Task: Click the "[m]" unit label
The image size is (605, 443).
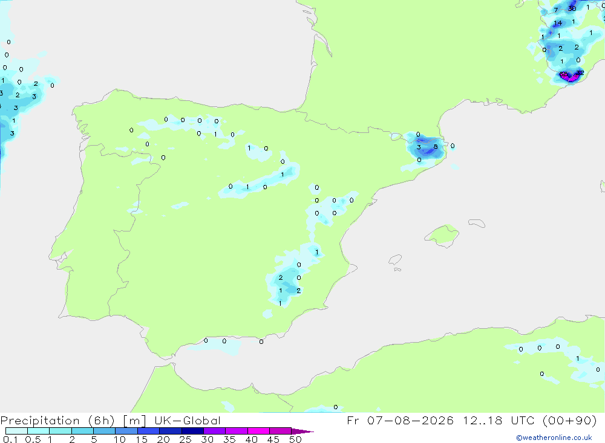Action: tap(135, 421)
